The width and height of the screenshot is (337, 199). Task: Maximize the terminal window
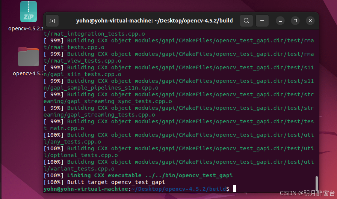click(x=295, y=21)
